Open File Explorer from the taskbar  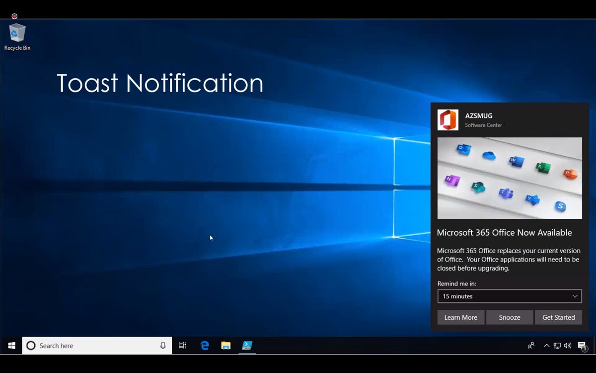(226, 346)
